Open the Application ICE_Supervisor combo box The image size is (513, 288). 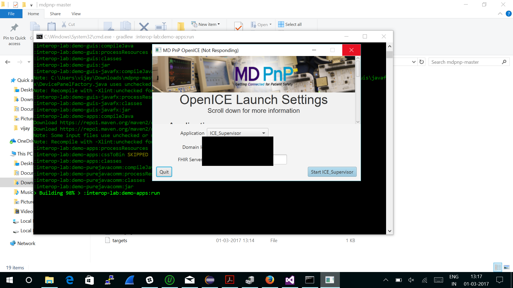[x=237, y=133]
